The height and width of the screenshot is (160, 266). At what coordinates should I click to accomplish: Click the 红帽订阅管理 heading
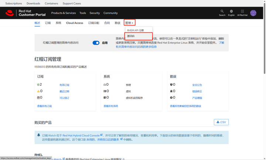pyautogui.click(x=48, y=59)
